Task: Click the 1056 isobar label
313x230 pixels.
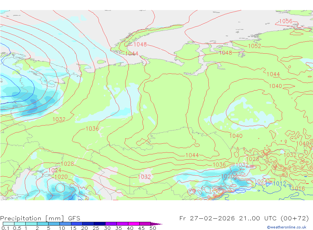Action: pyautogui.click(x=286, y=21)
